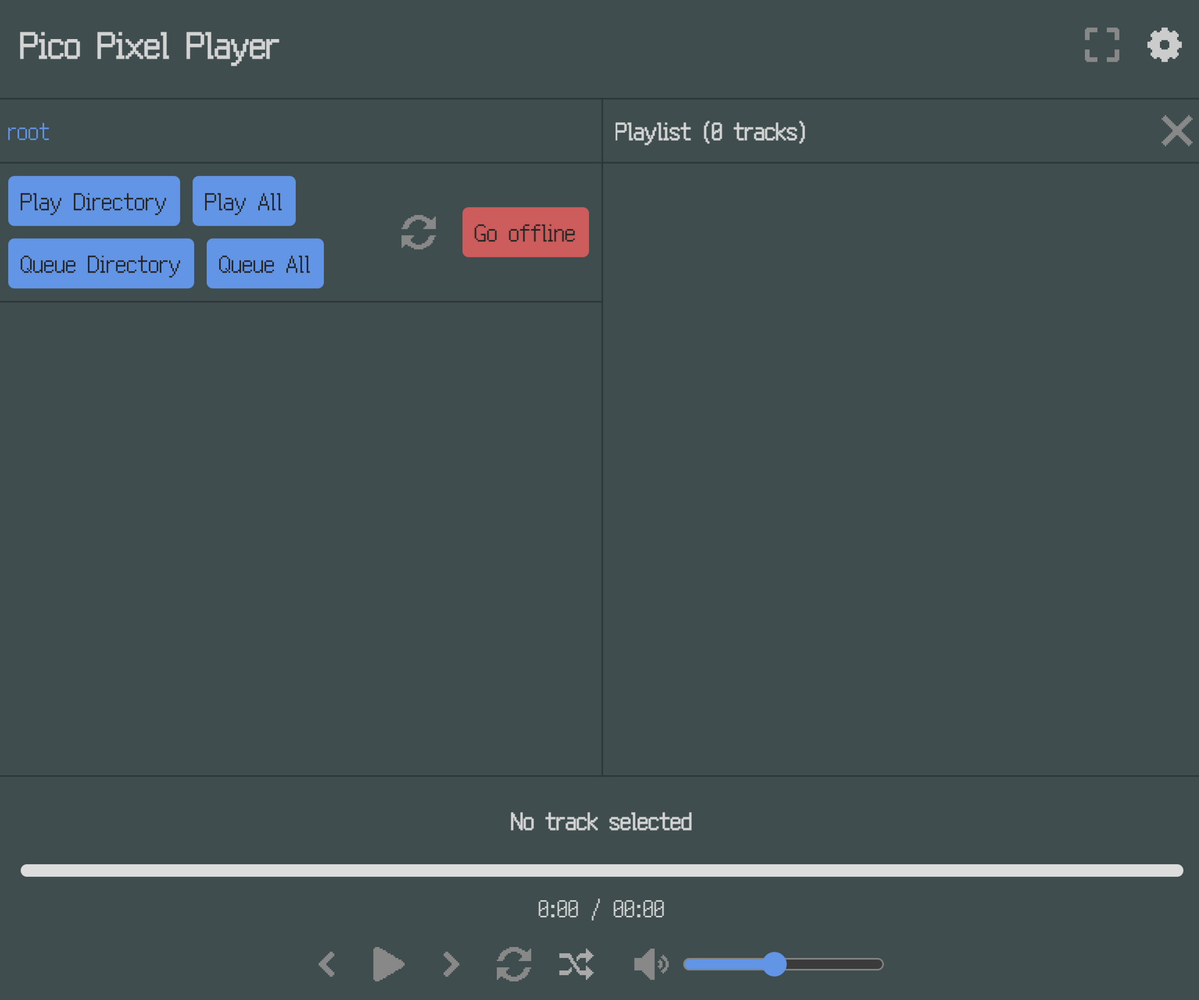Click the Playlist (0 tracks) header
Image resolution: width=1199 pixels, height=1000 pixels.
pos(710,132)
